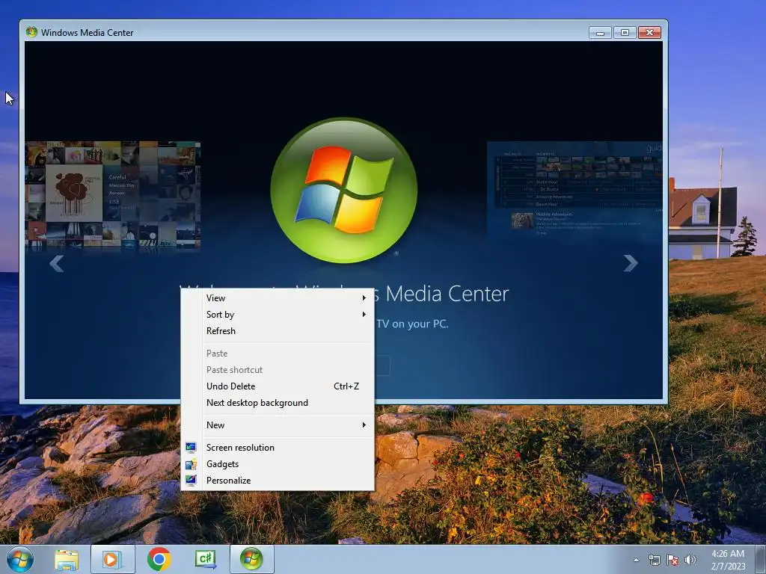Open Windows Media Player taskbar icon
The height and width of the screenshot is (574, 766).
coord(112,559)
